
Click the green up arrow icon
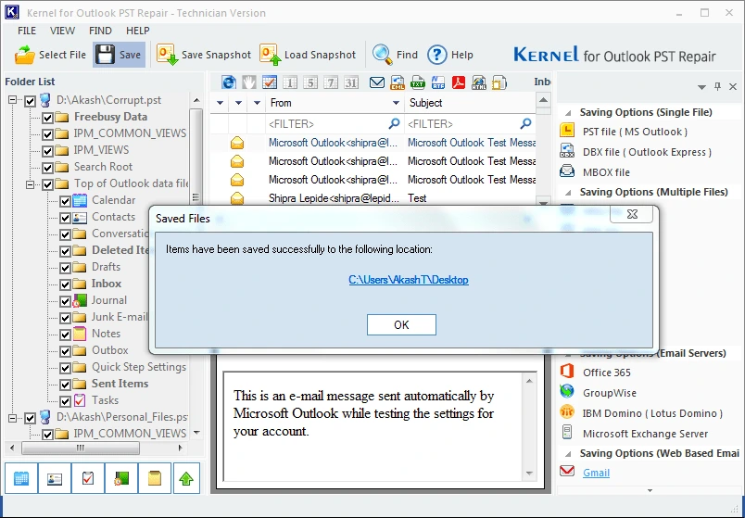tap(186, 478)
